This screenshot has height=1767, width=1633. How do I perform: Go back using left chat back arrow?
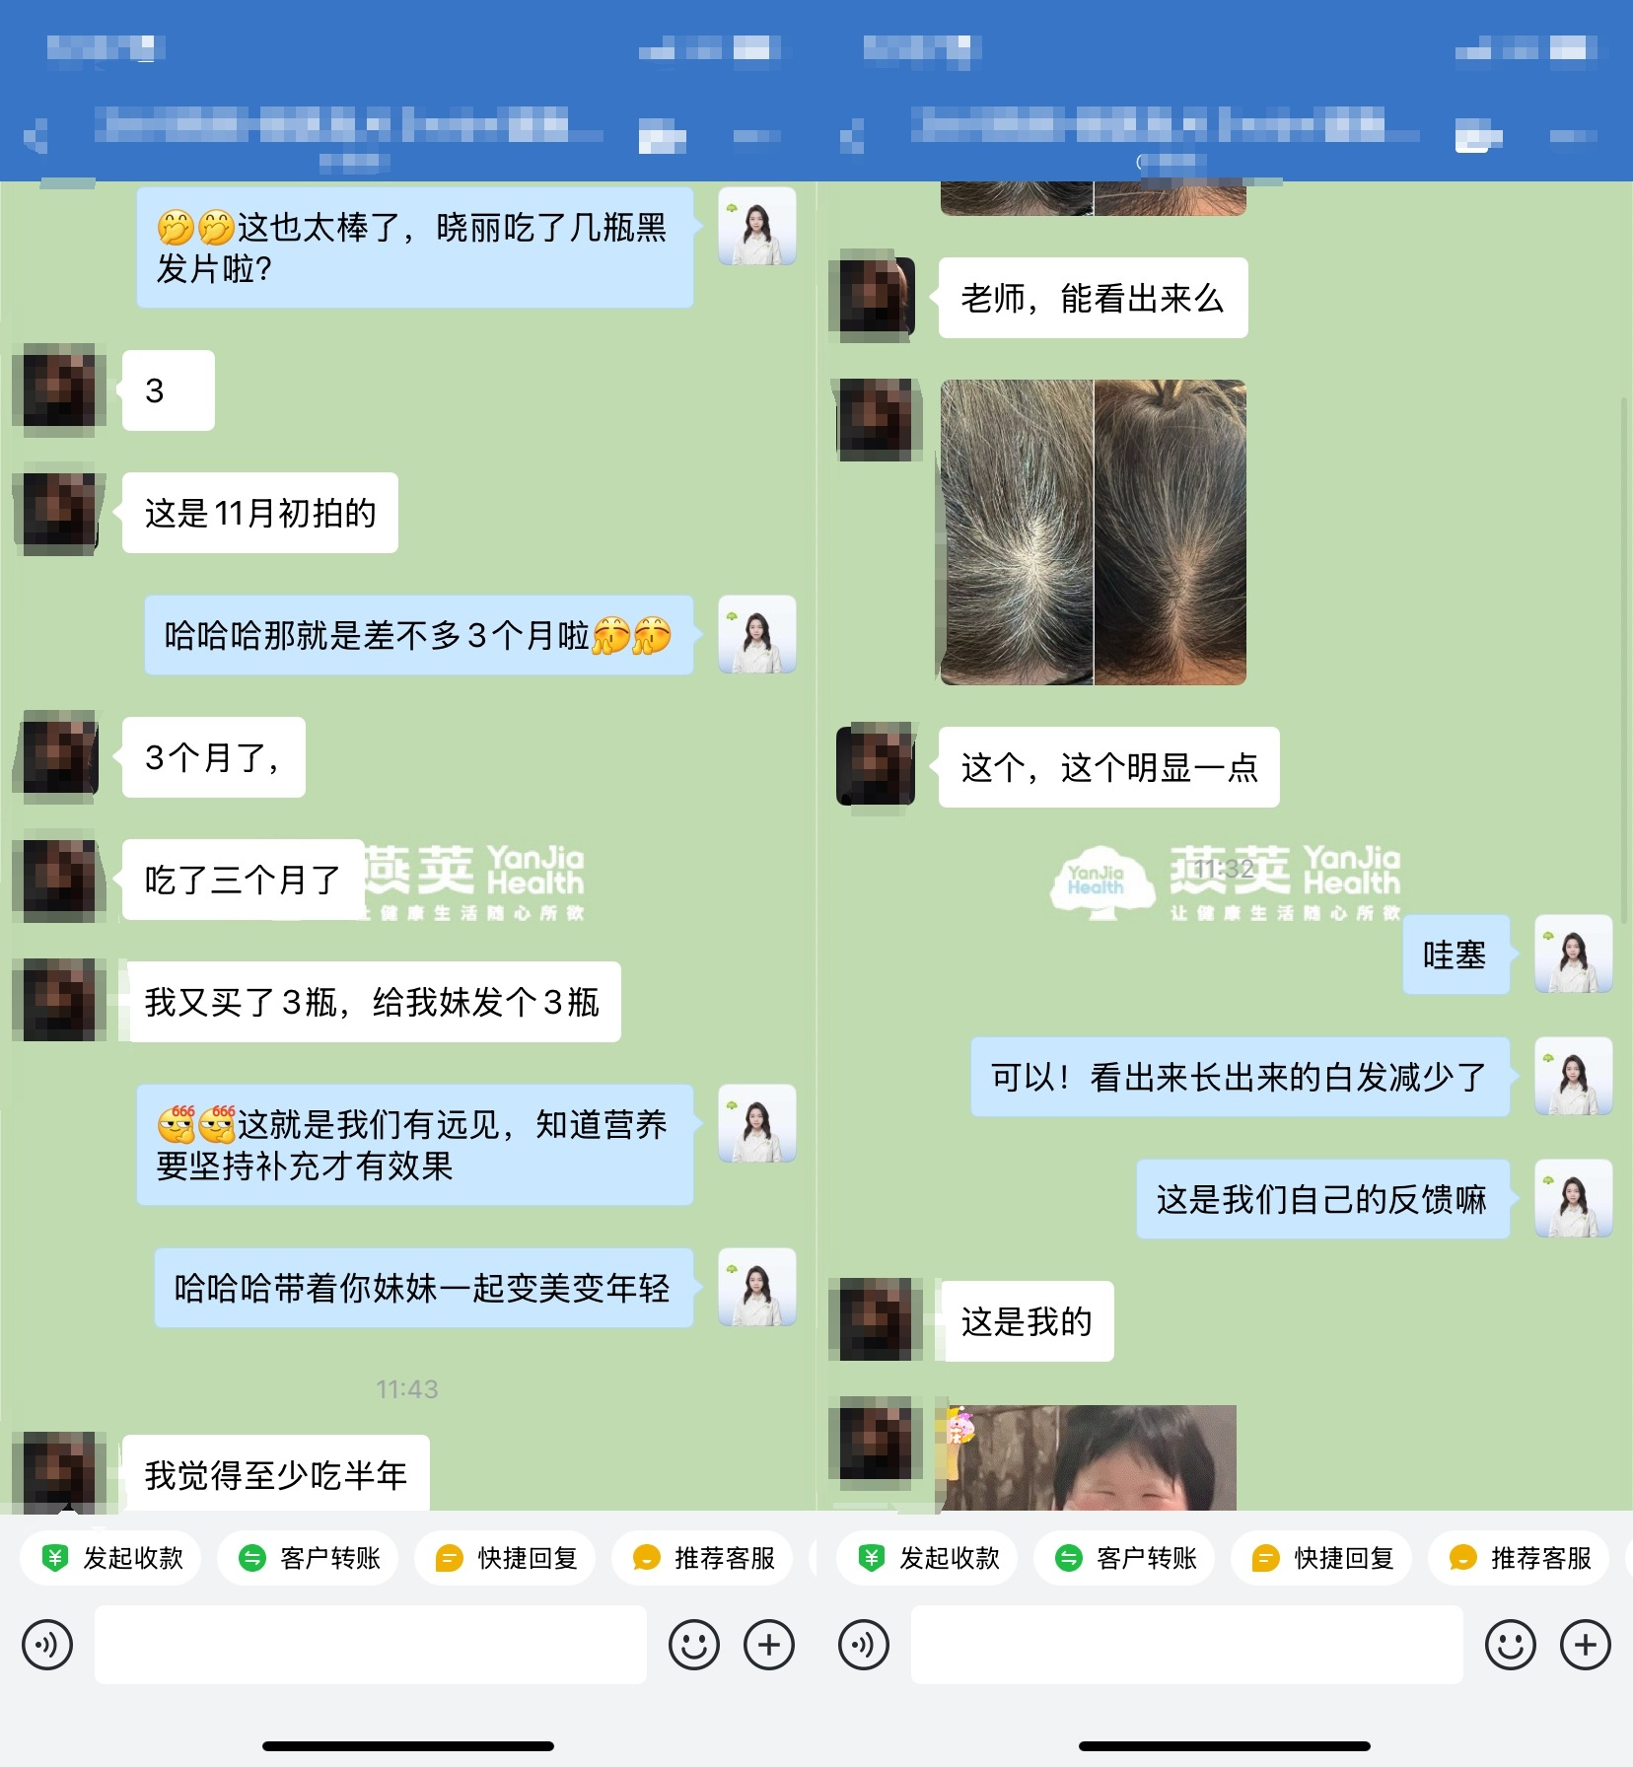click(35, 135)
